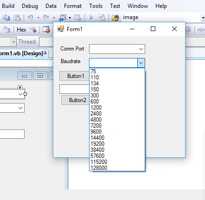Open the Build menu

click(x=8, y=6)
